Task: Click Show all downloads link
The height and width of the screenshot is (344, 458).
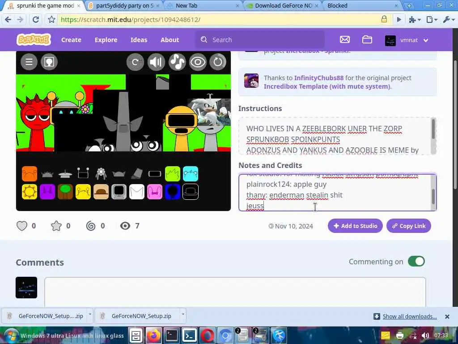Action: click(410, 316)
